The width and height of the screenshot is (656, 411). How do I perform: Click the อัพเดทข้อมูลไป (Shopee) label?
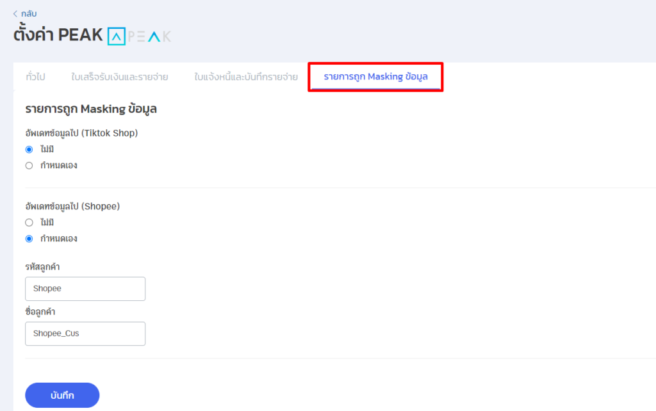click(x=72, y=207)
